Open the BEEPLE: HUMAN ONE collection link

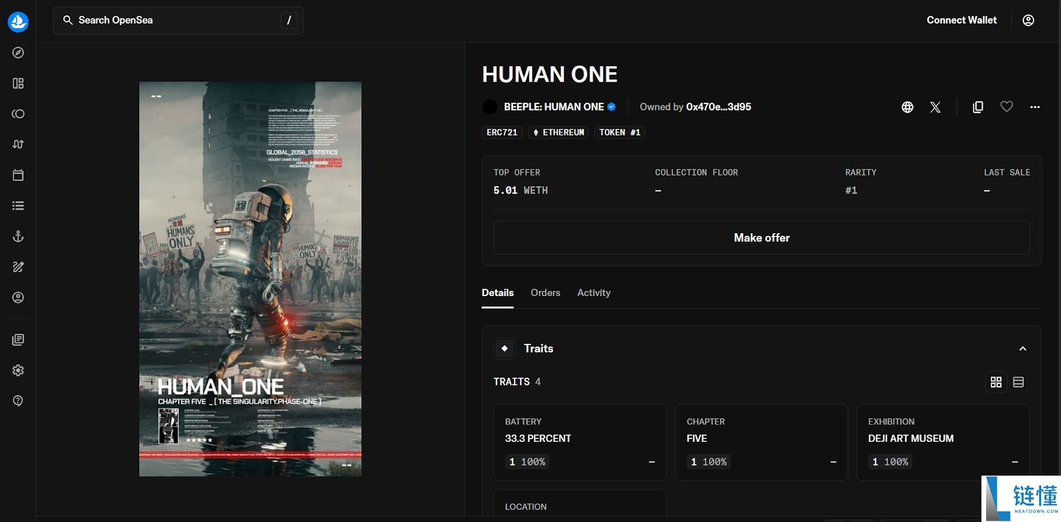pos(554,107)
